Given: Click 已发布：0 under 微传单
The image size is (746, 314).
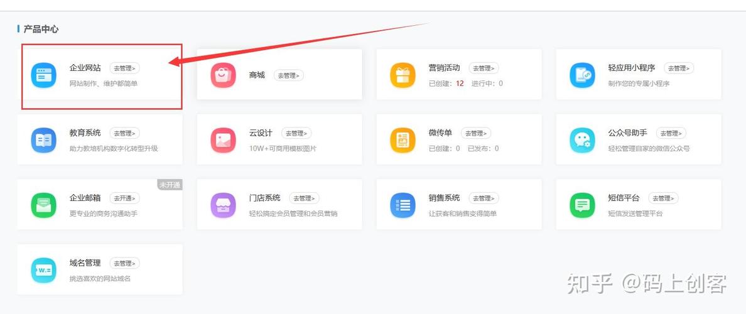Looking at the screenshot, I should pos(484,149).
